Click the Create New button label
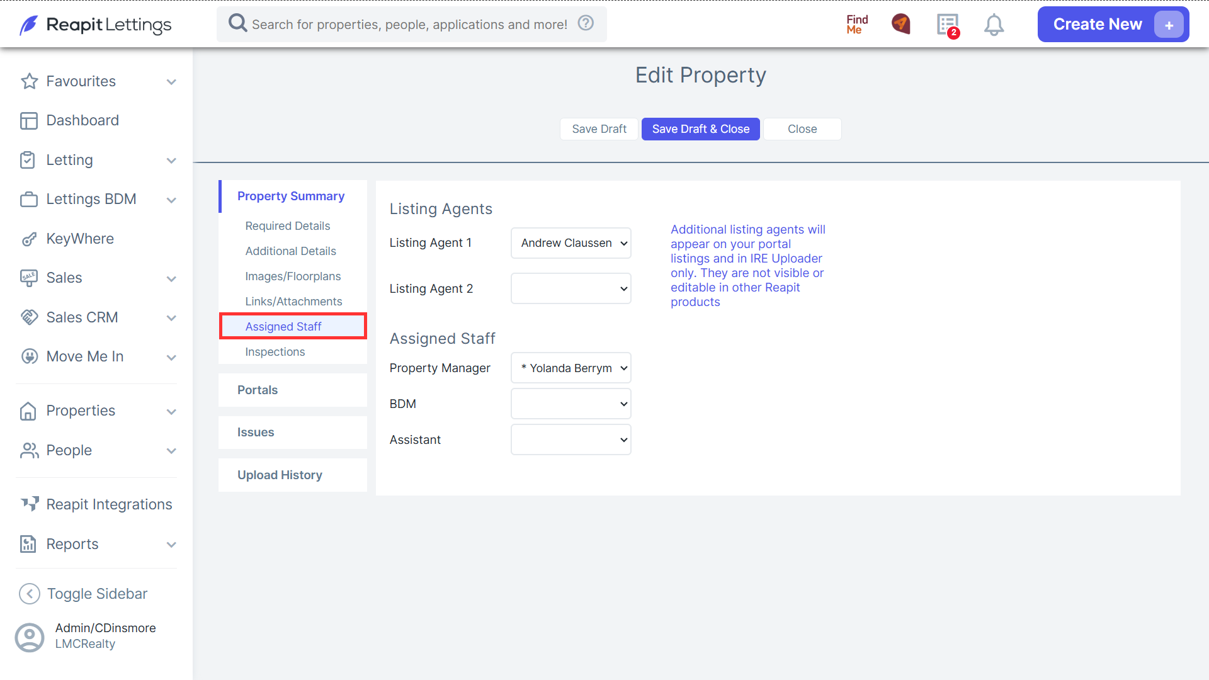Screen dimensions: 1209x680 coord(1097,25)
